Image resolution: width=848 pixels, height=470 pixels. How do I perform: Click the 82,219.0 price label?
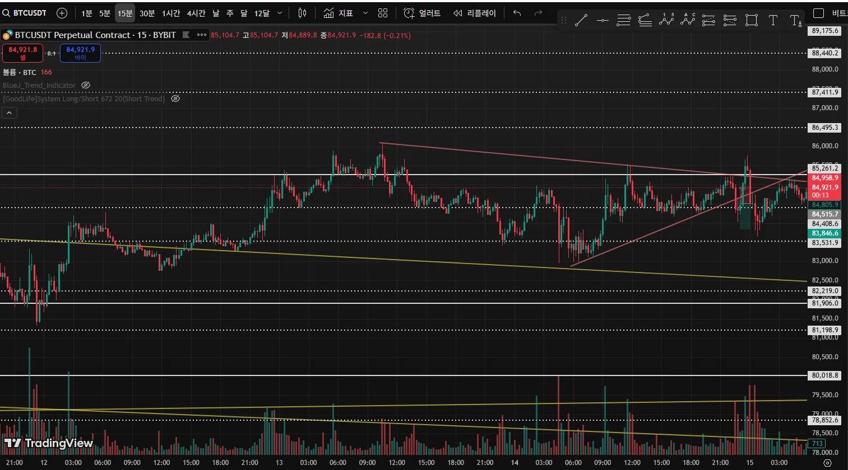(x=825, y=291)
